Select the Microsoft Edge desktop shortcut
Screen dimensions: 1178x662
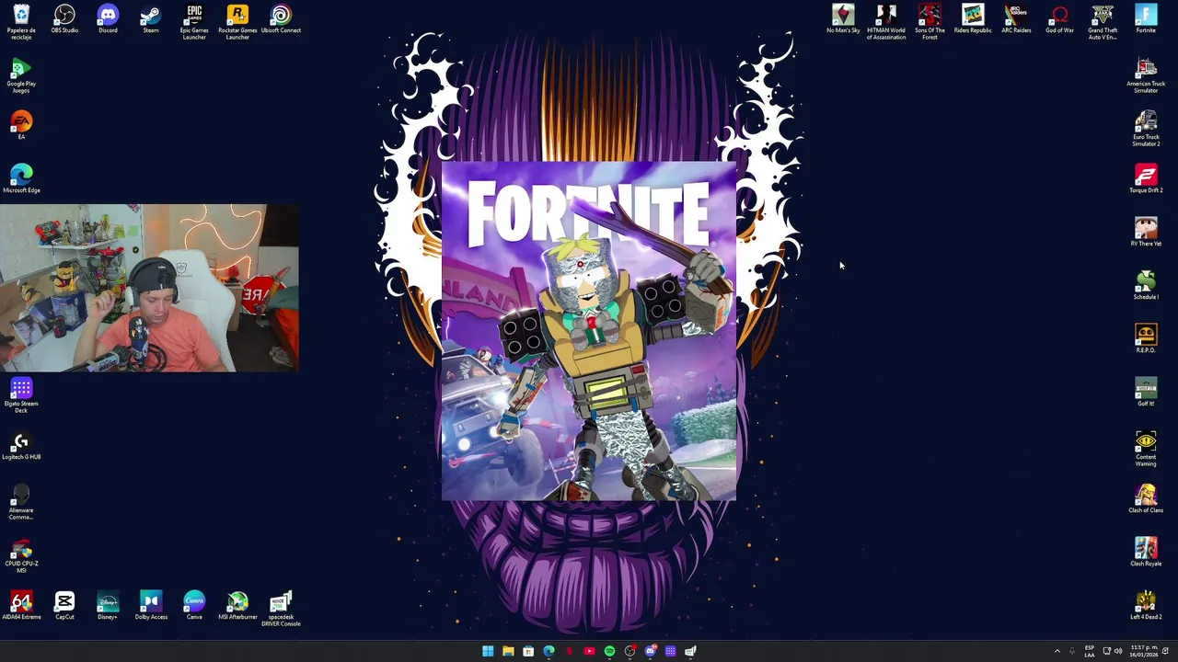point(21,178)
